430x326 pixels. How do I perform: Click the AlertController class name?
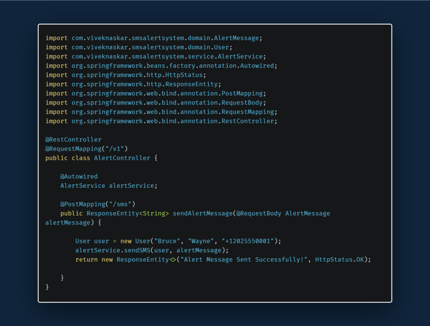pos(122,158)
